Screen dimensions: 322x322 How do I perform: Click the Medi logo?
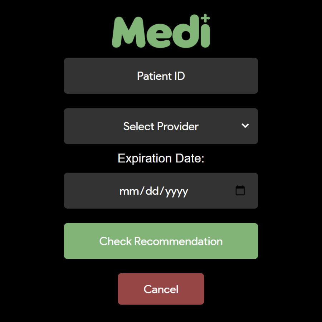pos(161,31)
